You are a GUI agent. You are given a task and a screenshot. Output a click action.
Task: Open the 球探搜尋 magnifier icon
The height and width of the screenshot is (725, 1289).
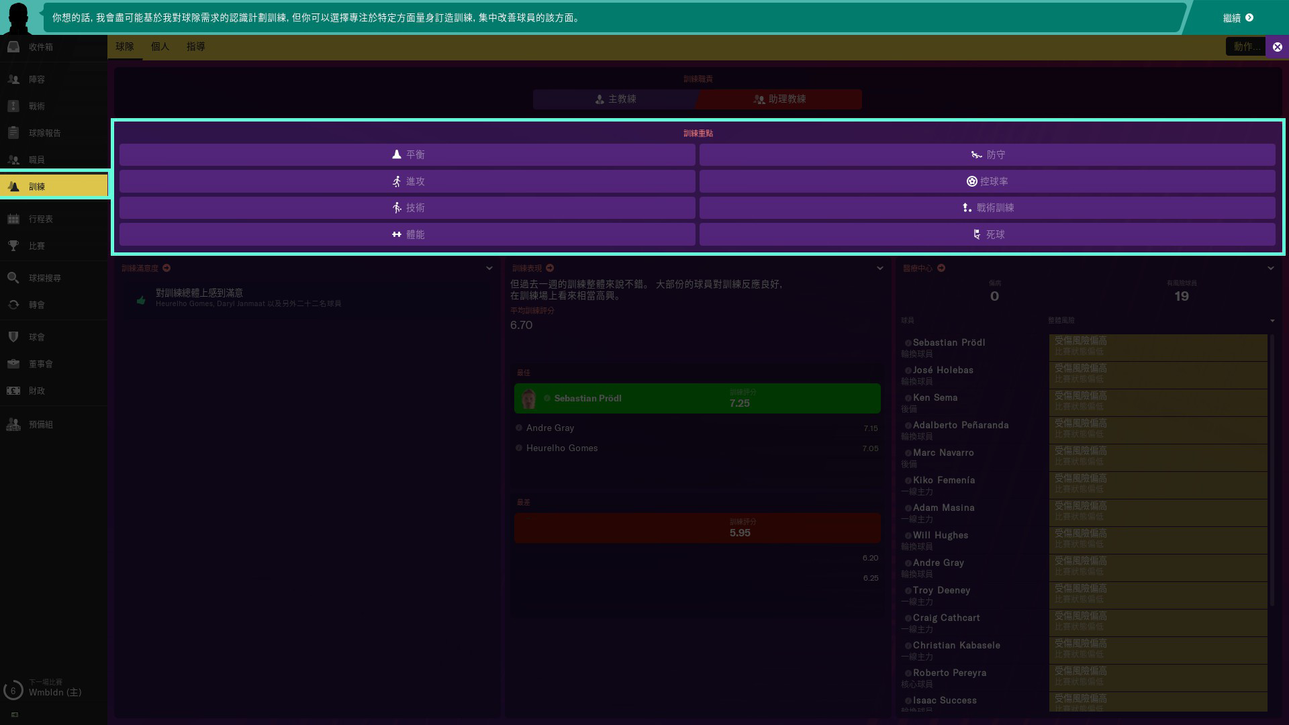13,278
